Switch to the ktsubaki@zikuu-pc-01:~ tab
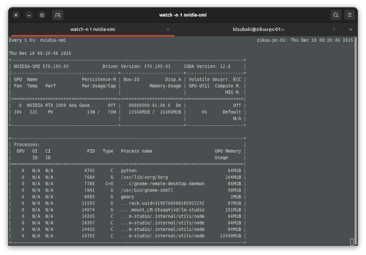This screenshot has height=255, width=366. coord(258,29)
